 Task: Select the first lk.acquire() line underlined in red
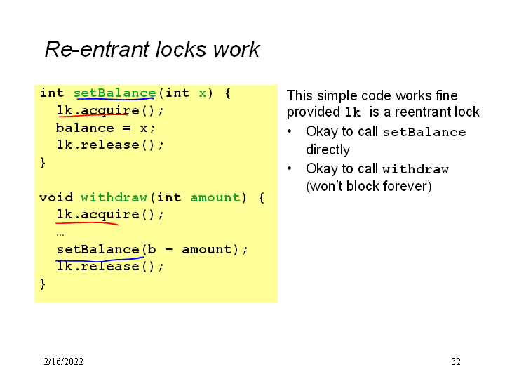click(110, 110)
